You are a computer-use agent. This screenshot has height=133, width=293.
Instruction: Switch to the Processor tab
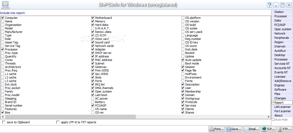pyautogui.click(x=282, y=16)
